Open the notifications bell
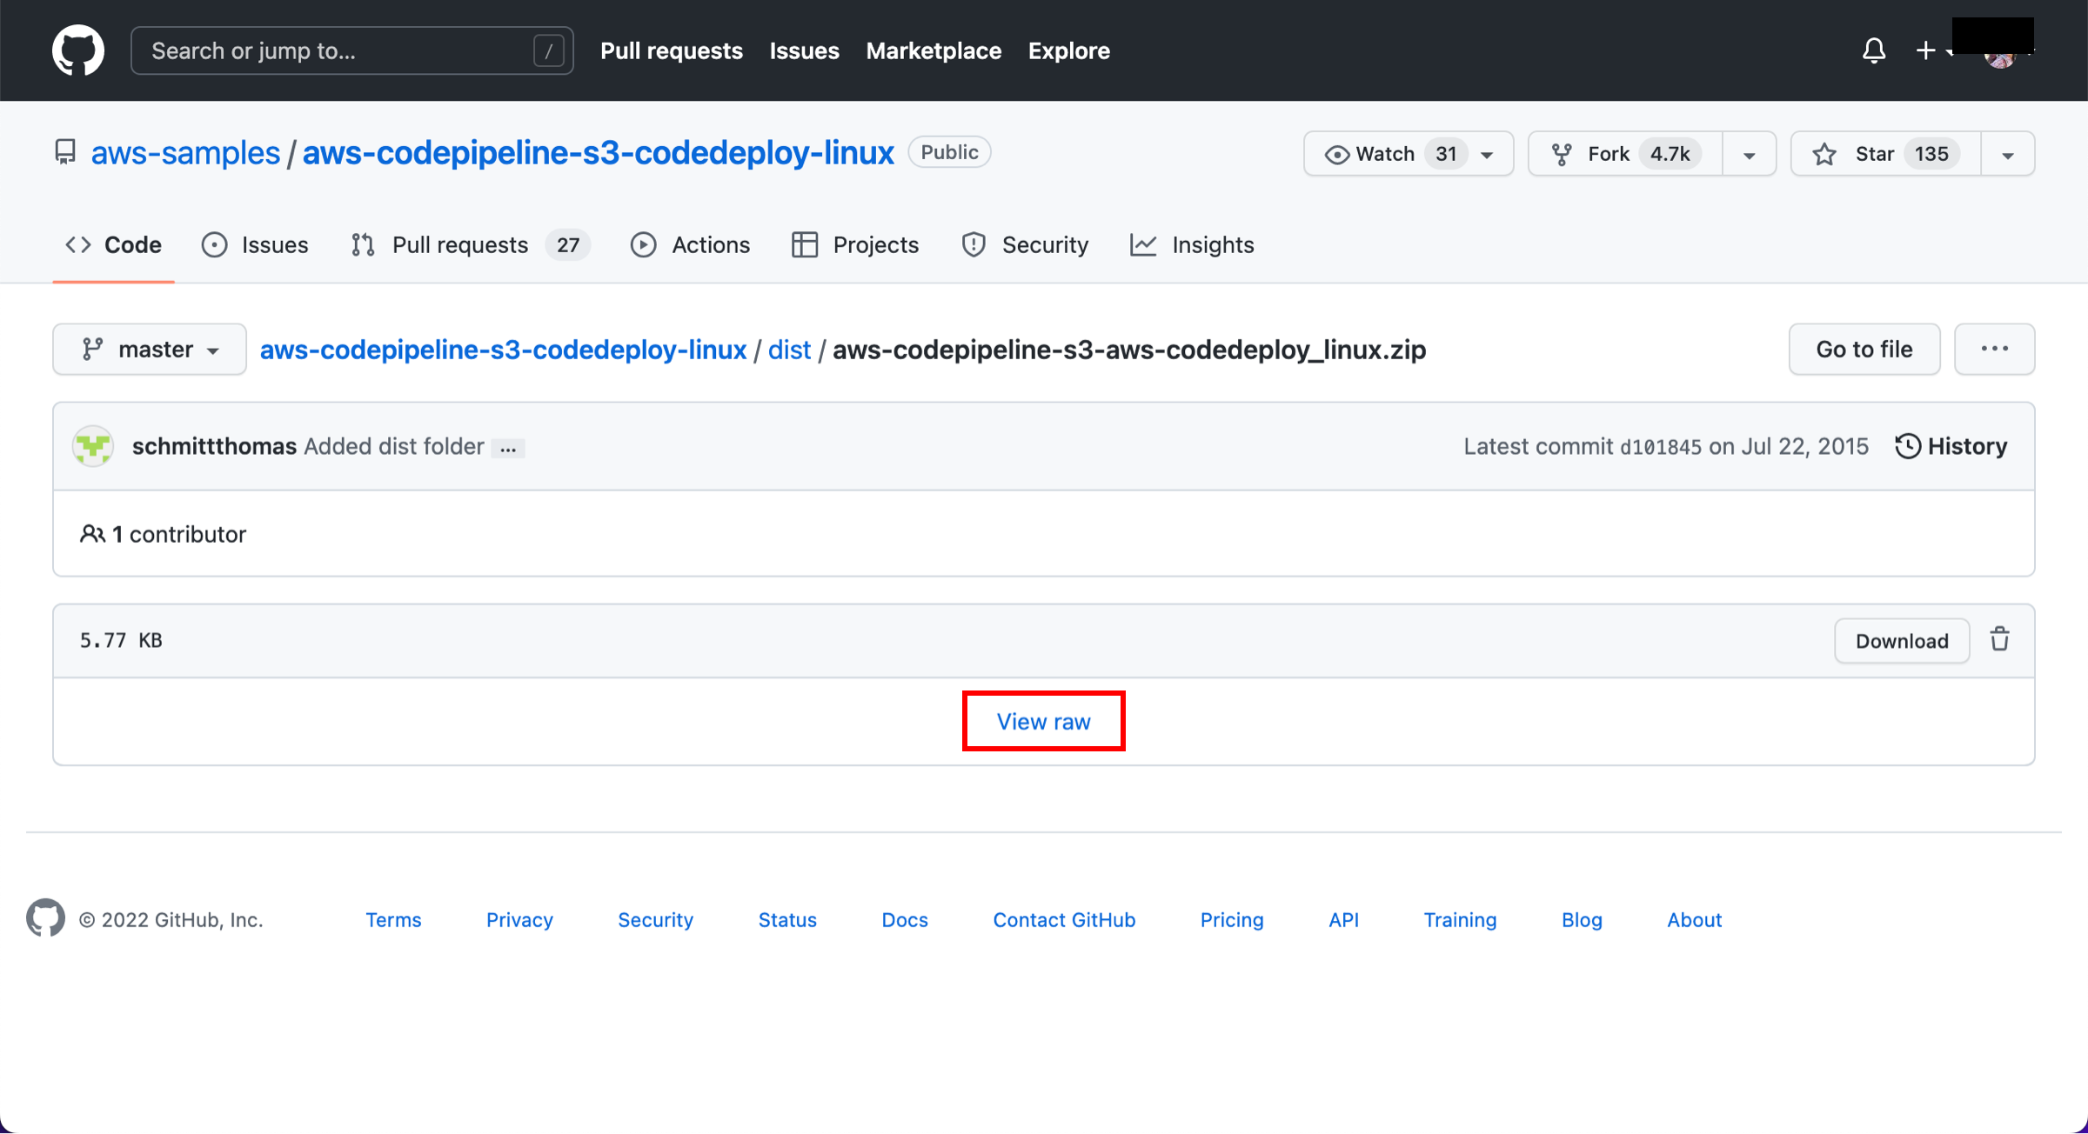 click(1873, 50)
